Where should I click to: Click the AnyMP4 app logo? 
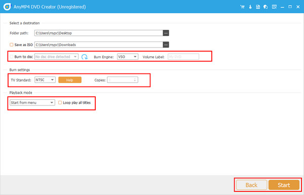[7, 7]
